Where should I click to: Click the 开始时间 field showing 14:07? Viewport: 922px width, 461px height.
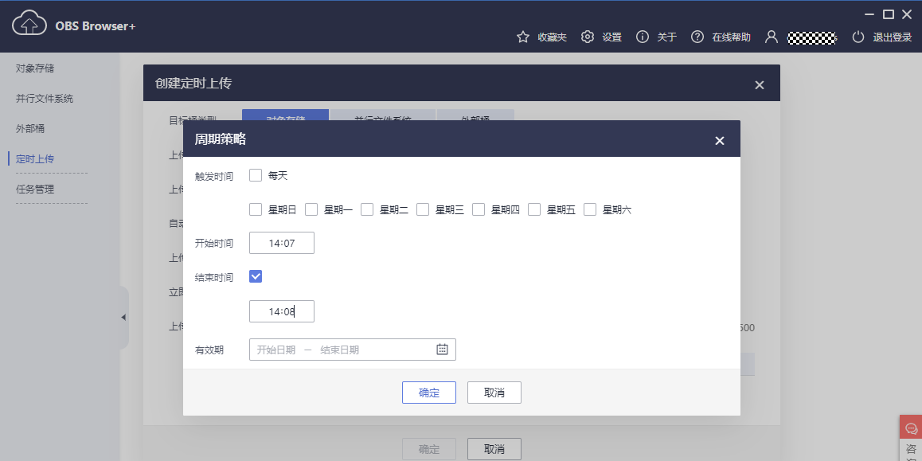point(282,244)
